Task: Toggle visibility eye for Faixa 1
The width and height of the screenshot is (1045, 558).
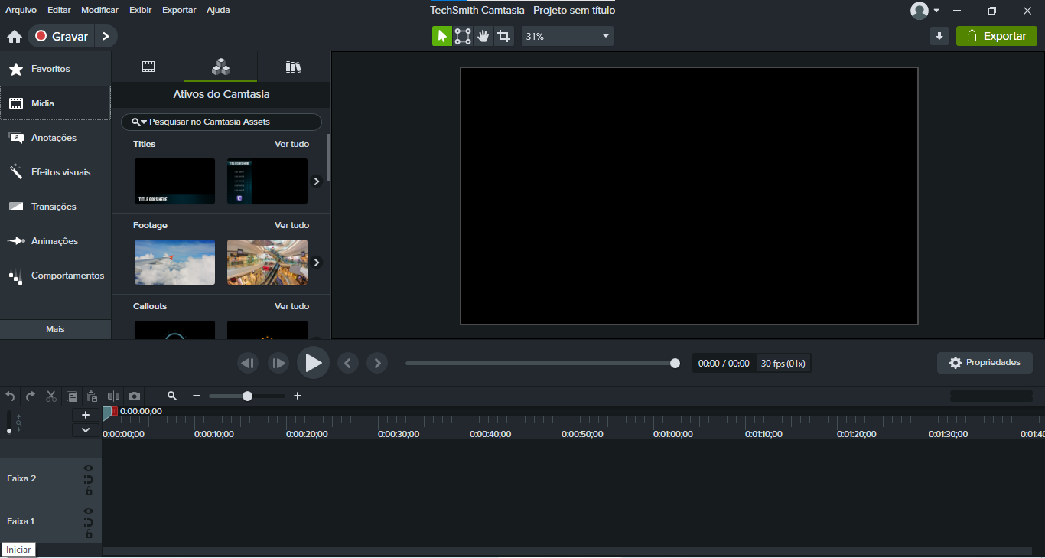Action: click(89, 511)
